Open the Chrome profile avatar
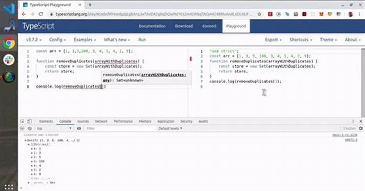Screen dimensions: 365x191 click(x=350, y=14)
